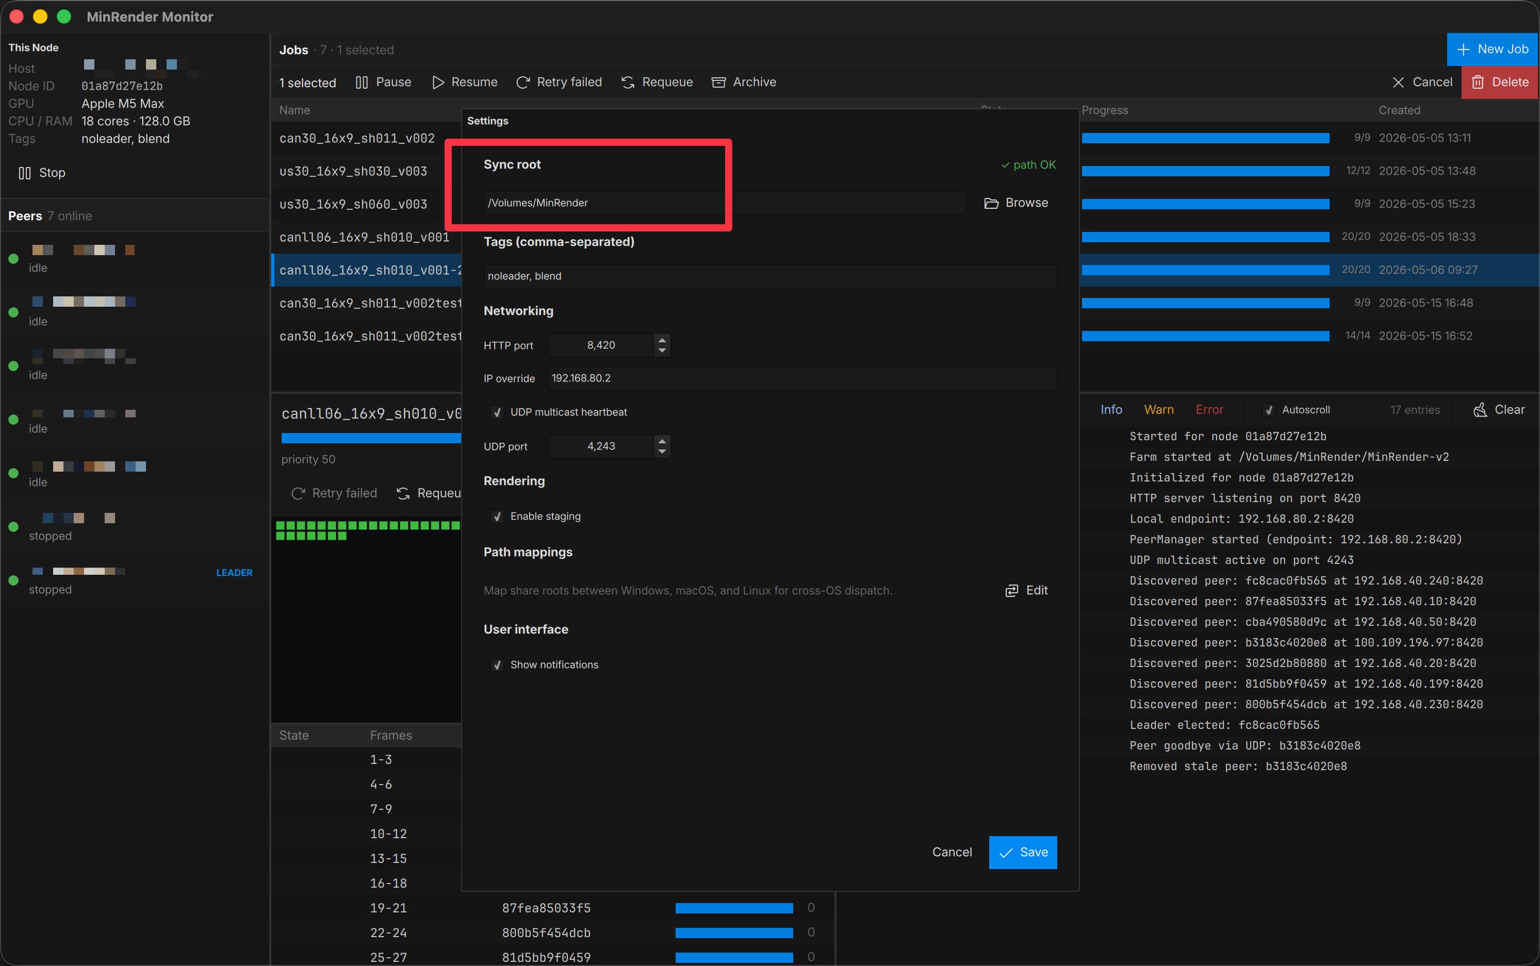This screenshot has width=1540, height=966.
Task: Clear the log entries
Action: (x=1498, y=409)
